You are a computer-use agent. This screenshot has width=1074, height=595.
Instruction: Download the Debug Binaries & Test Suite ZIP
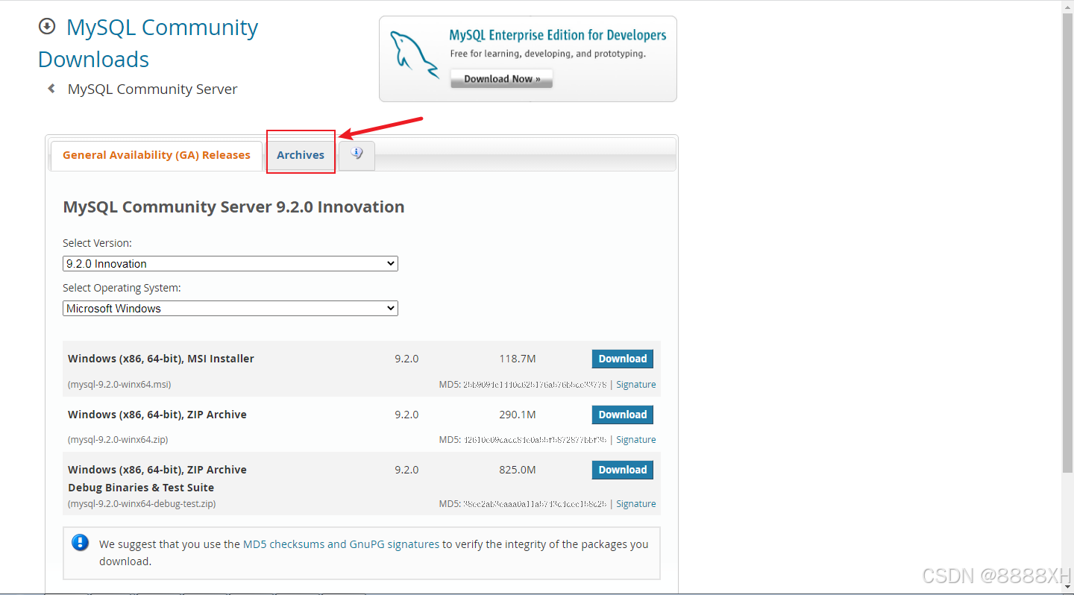[623, 470]
